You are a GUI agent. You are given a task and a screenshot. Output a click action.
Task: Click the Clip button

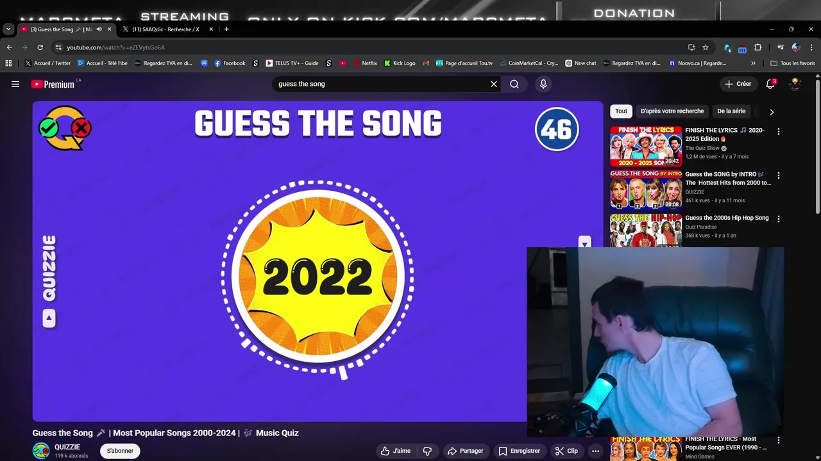pos(566,451)
